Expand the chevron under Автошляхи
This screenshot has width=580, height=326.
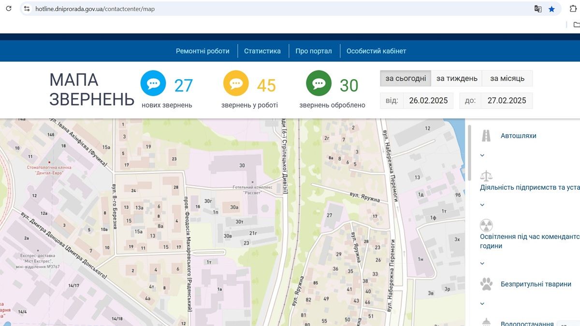click(x=482, y=156)
